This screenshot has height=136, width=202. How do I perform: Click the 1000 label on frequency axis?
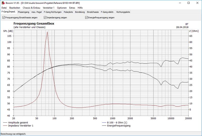[113, 118]
